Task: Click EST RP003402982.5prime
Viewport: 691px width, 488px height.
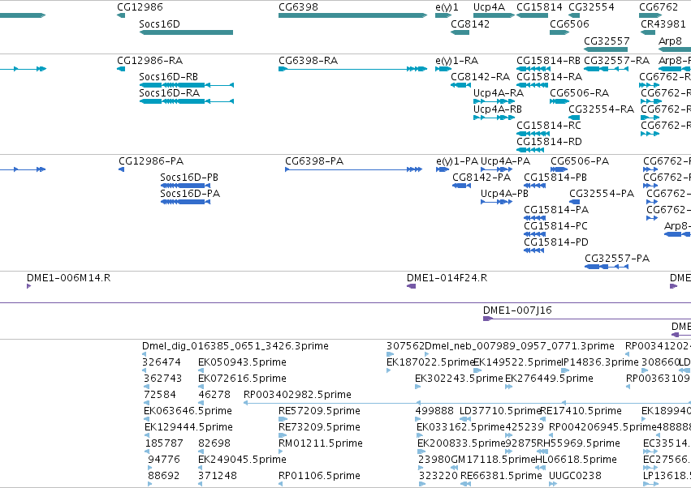Action: (467, 403)
